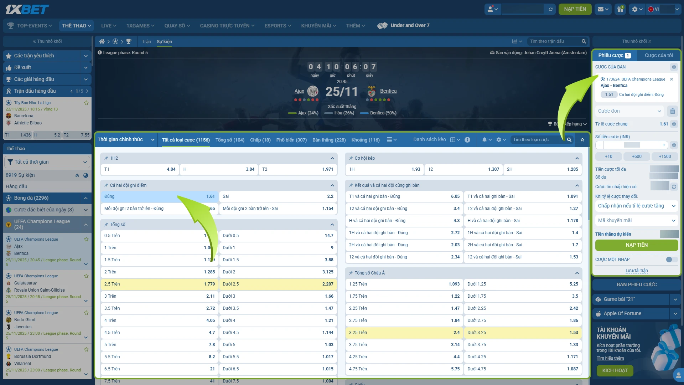Viewport: 684px width, 385px height.
Task: Click the info icon beside Danh sách kèo
Action: click(467, 140)
